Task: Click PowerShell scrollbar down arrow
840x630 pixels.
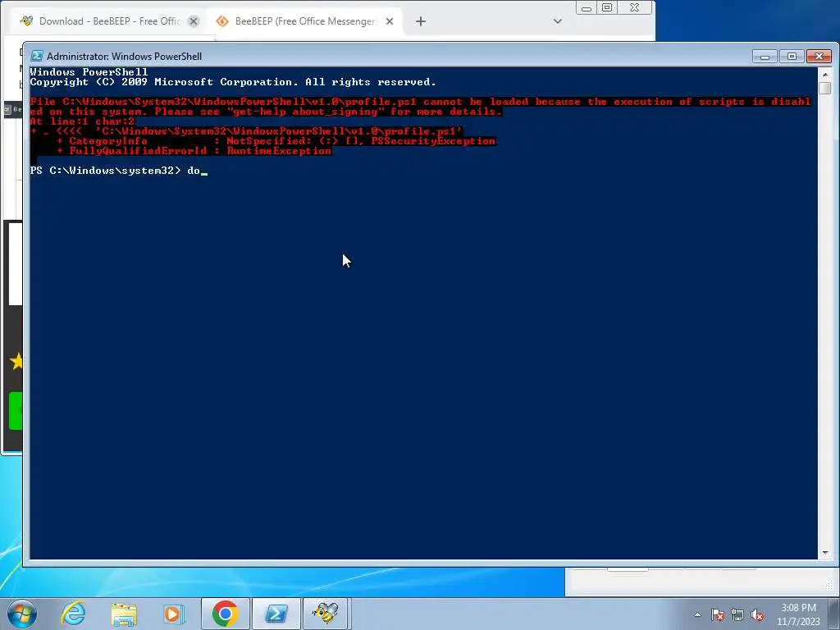Action: tap(825, 553)
